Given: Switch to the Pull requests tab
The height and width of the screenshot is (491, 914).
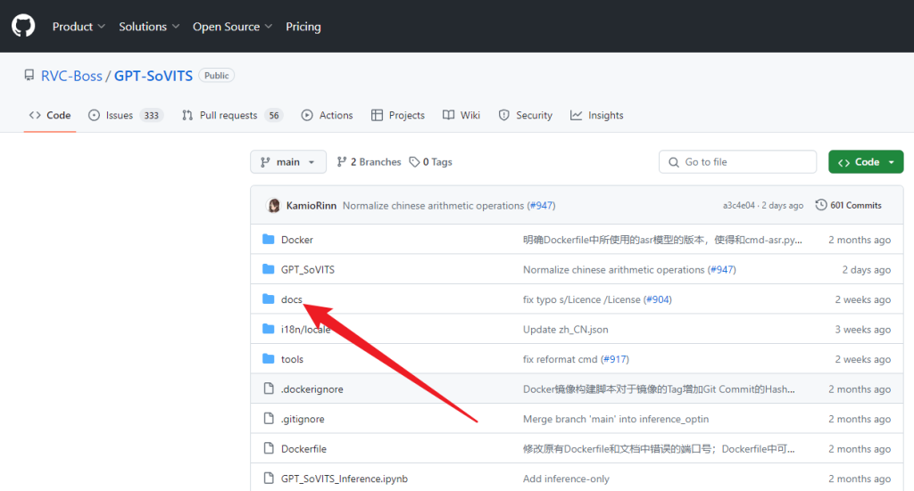Looking at the screenshot, I should point(228,115).
